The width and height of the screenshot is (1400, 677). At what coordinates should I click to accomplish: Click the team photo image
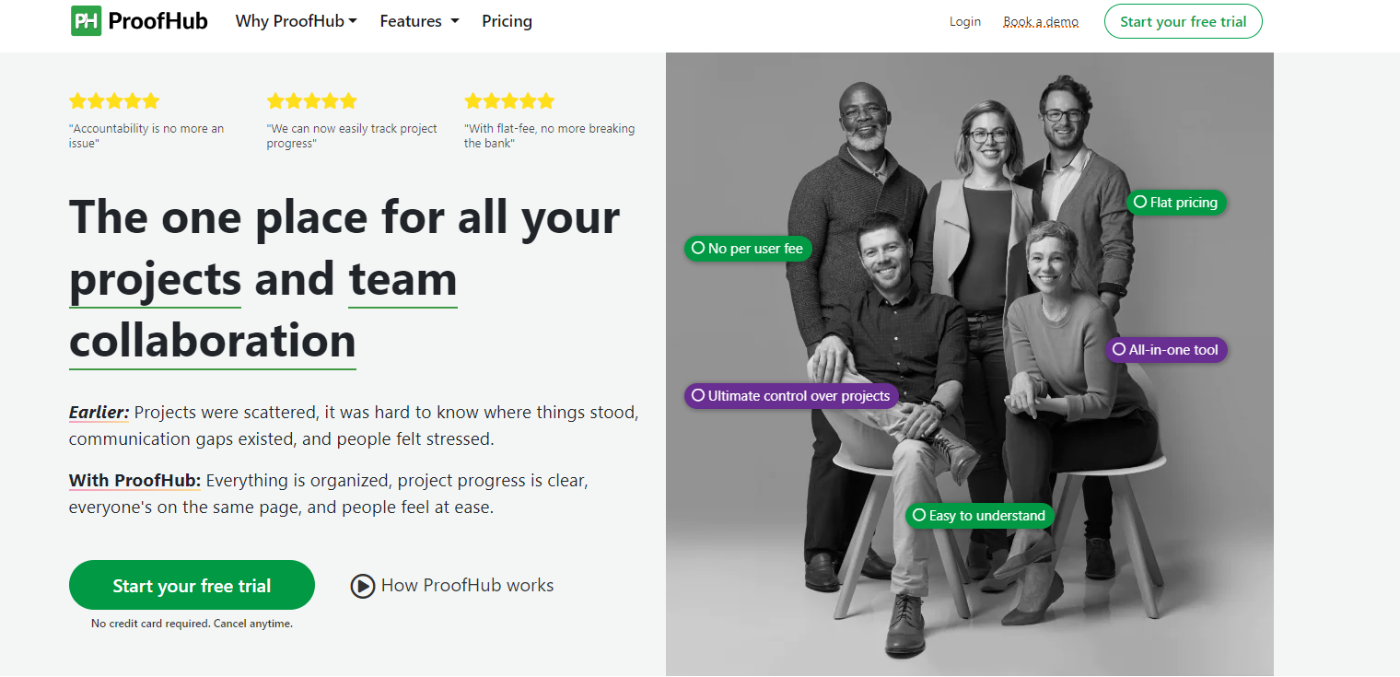tap(969, 364)
